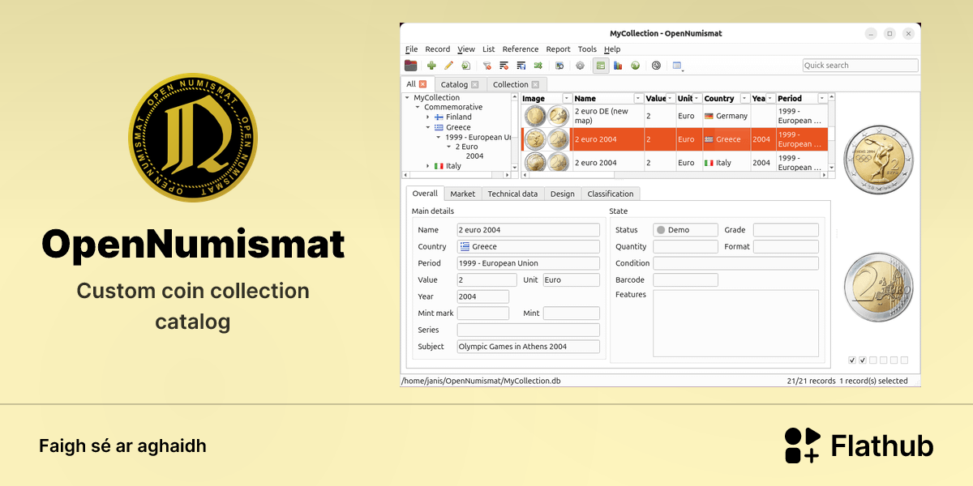Save sort order with the blue disk lines icon
The height and width of the screenshot is (486, 973).
pyautogui.click(x=521, y=66)
